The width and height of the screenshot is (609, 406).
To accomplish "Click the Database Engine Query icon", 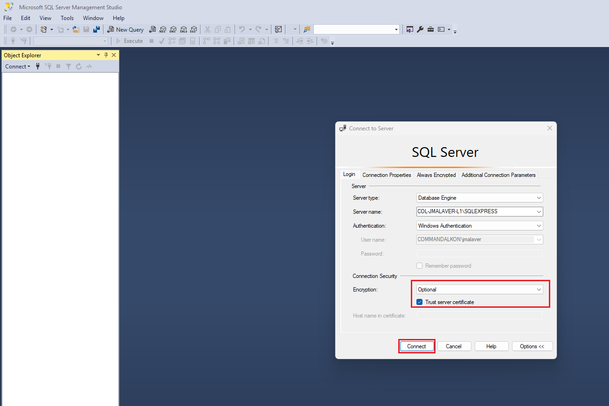I will point(152,29).
